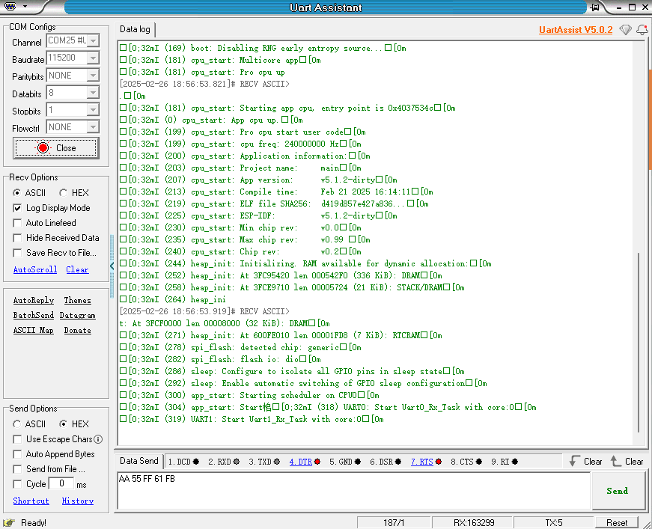Open the notification bell icon
652x529 pixels.
tap(642, 30)
